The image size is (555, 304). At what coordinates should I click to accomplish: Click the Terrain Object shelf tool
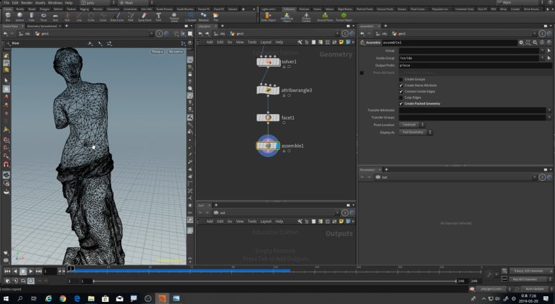[344, 16]
